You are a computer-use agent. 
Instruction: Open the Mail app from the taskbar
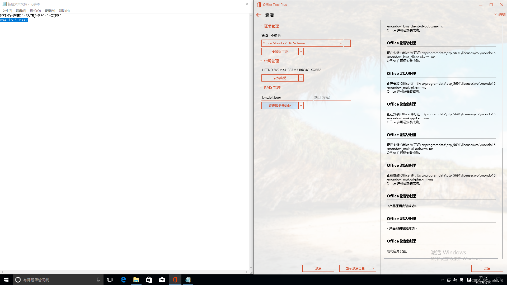click(162, 280)
